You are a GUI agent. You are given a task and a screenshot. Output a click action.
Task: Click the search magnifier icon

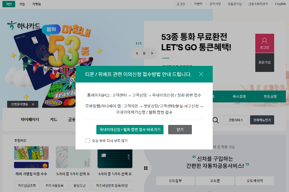[216, 120]
